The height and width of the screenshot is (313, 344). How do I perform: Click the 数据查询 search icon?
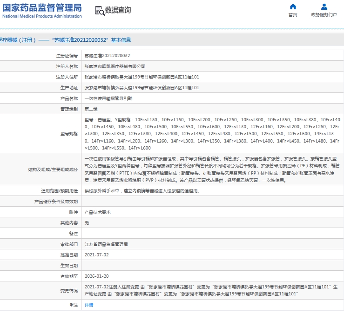(x=100, y=11)
